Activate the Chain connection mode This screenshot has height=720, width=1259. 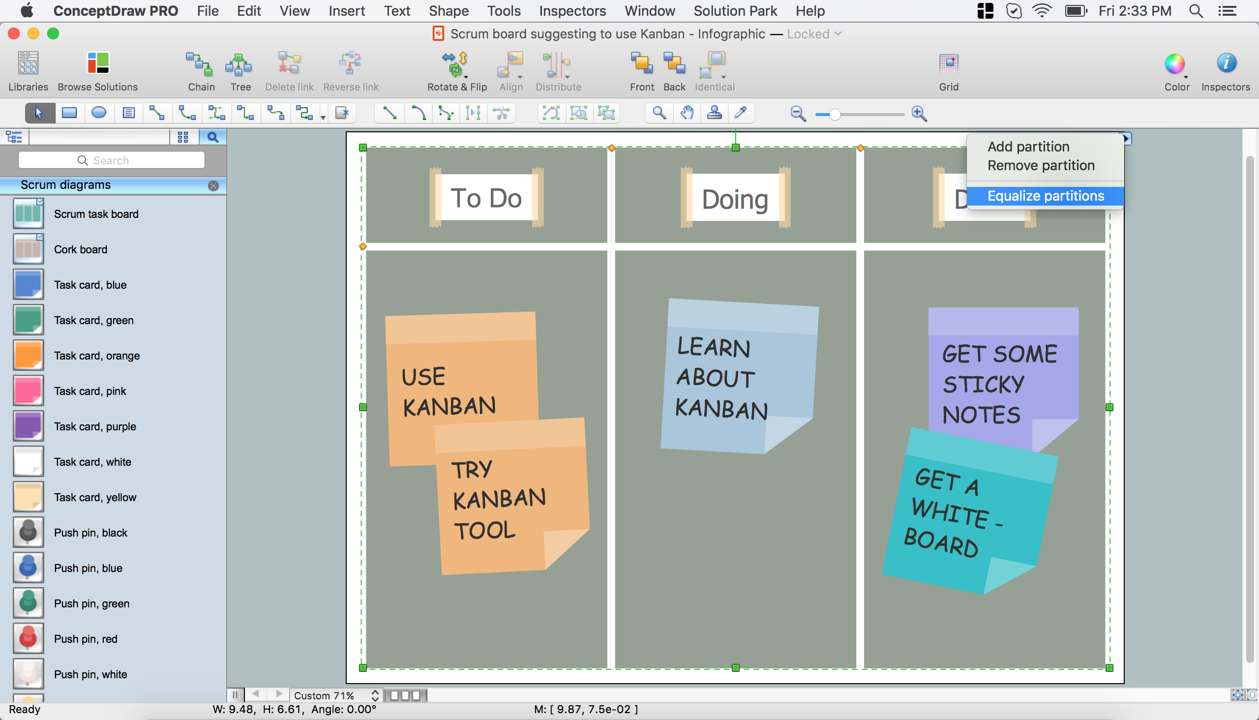click(200, 64)
